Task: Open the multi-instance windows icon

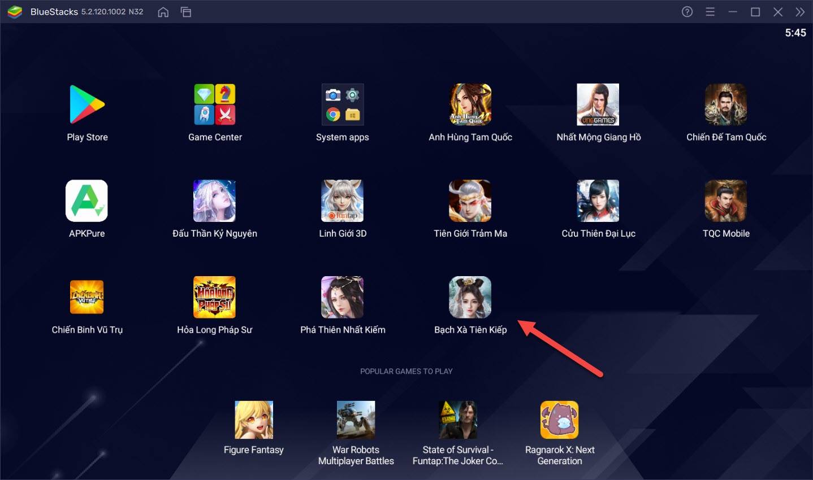Action: tap(186, 12)
